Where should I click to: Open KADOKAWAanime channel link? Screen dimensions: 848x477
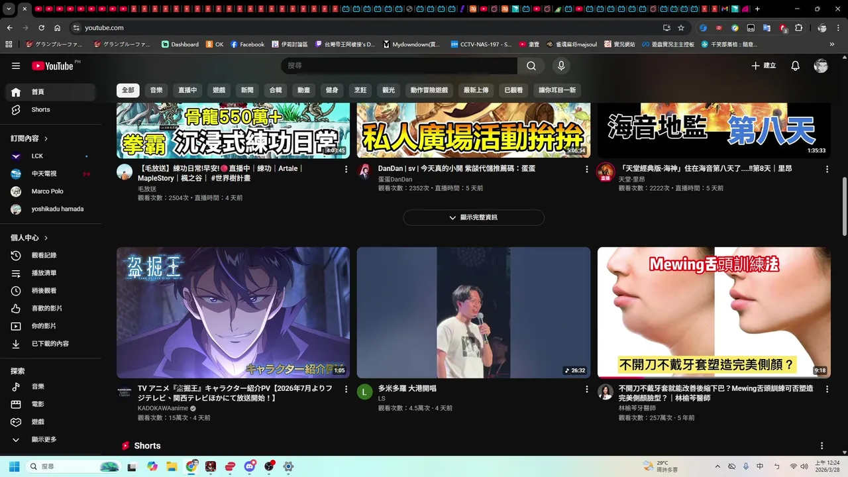[163, 409]
